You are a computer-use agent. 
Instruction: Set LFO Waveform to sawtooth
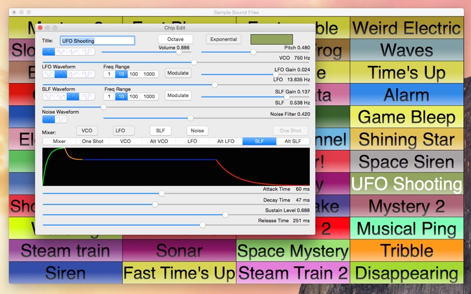[x=73, y=74]
